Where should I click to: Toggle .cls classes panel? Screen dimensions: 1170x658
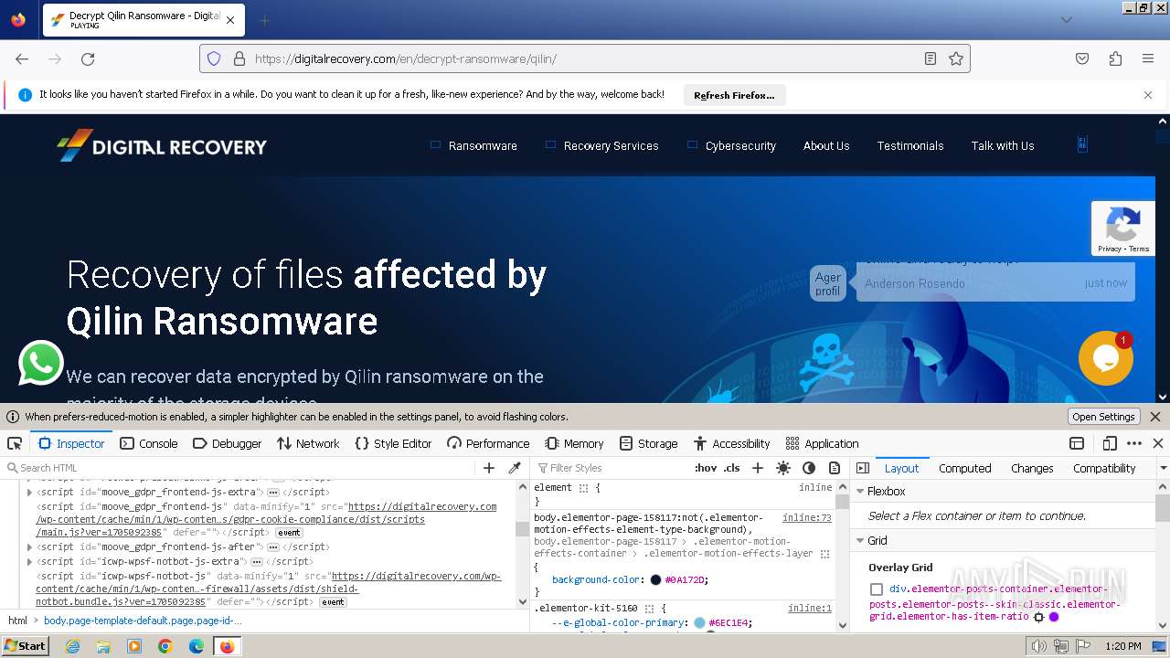731,468
